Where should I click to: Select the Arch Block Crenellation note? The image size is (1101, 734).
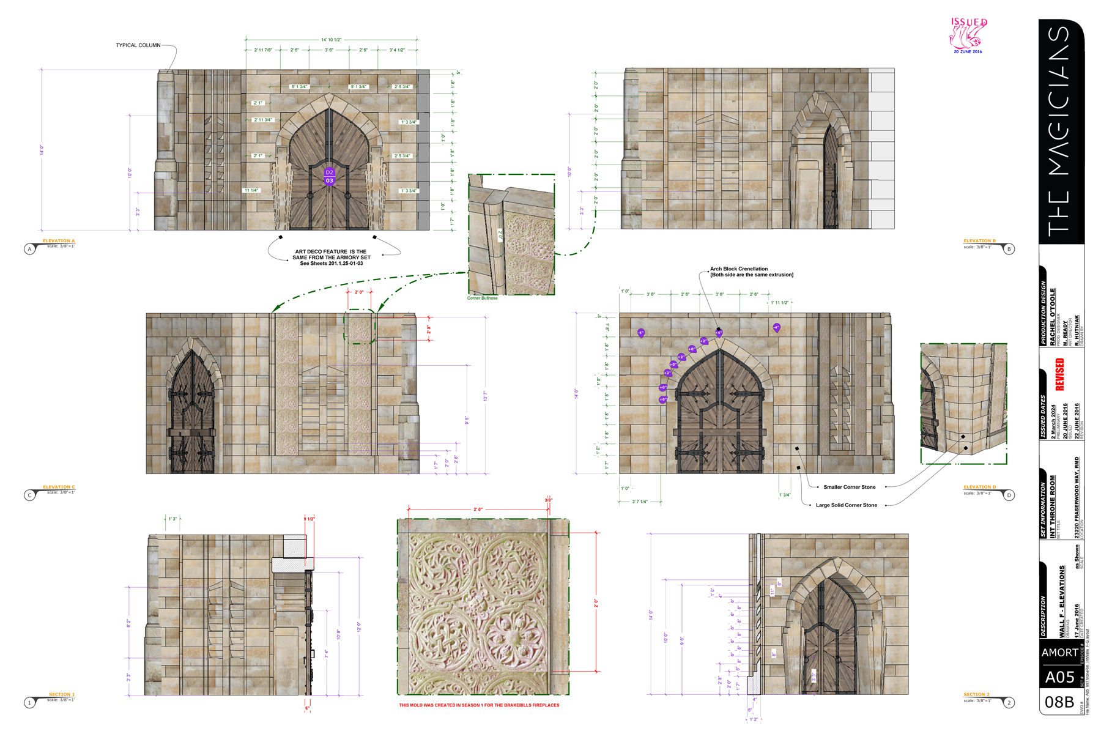click(x=751, y=272)
